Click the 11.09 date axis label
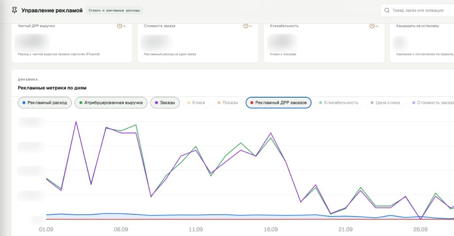 196,230
